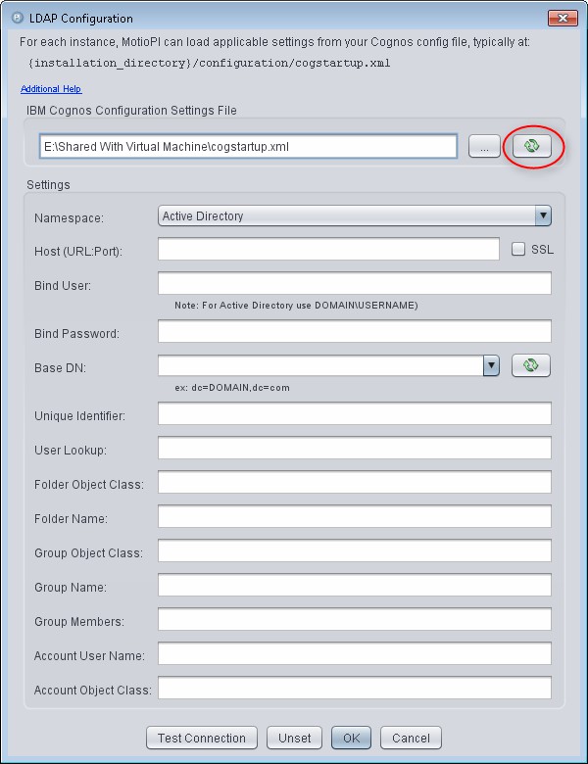The image size is (588, 764).
Task: Click the 'ex: dc=DOMAIN,dc=com' hint text
Action: (x=232, y=388)
